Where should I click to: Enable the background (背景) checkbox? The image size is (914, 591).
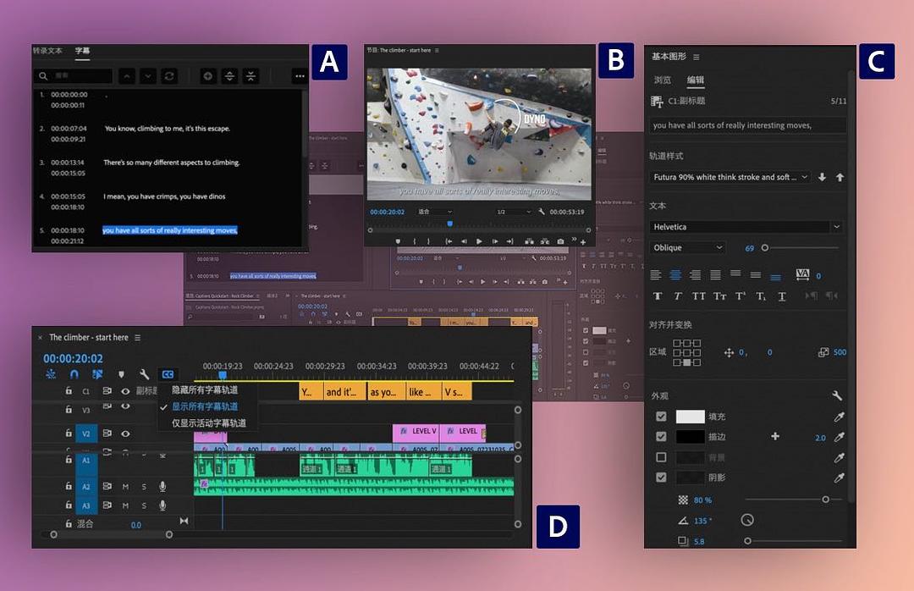coord(661,457)
